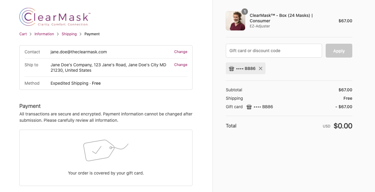Click the gift icon in the BB86 tag
Image resolution: width=375 pixels, height=192 pixels.
pyautogui.click(x=232, y=68)
